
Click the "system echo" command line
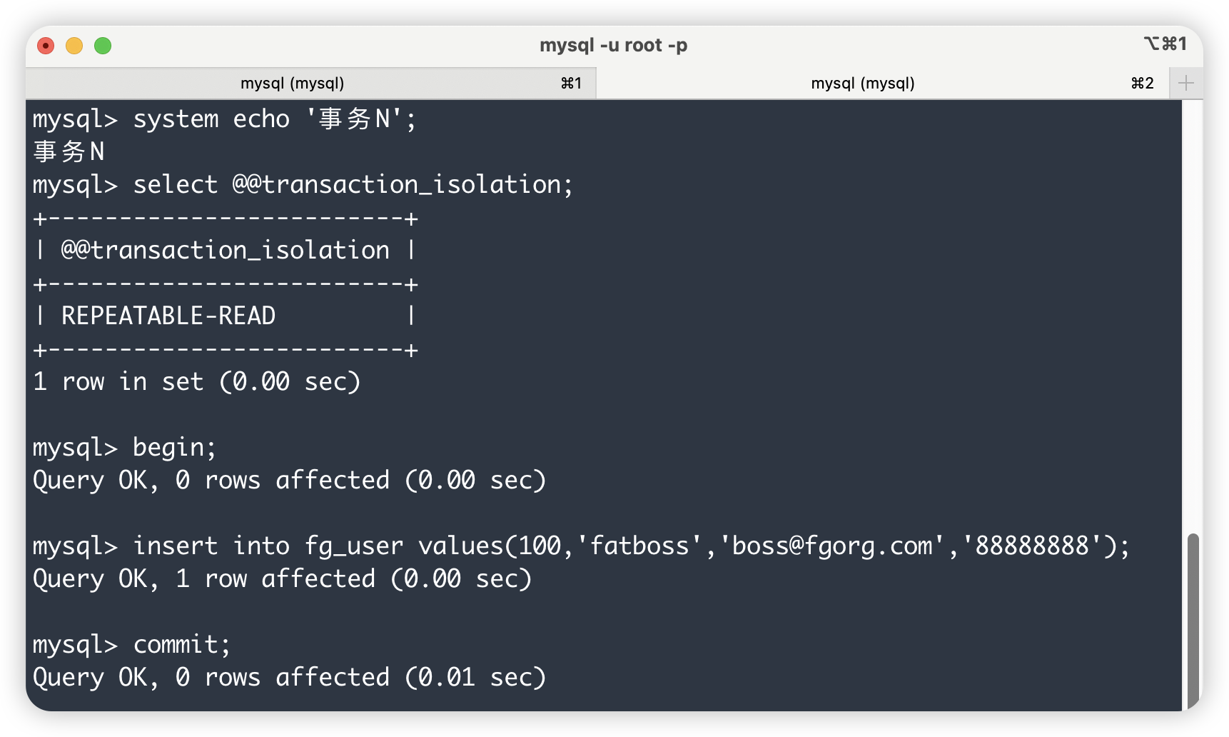point(224,119)
